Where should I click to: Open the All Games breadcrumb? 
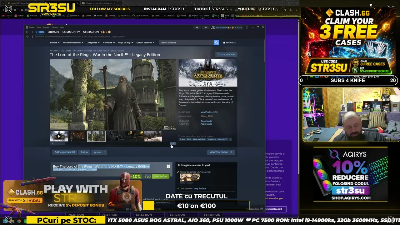coord(54,51)
